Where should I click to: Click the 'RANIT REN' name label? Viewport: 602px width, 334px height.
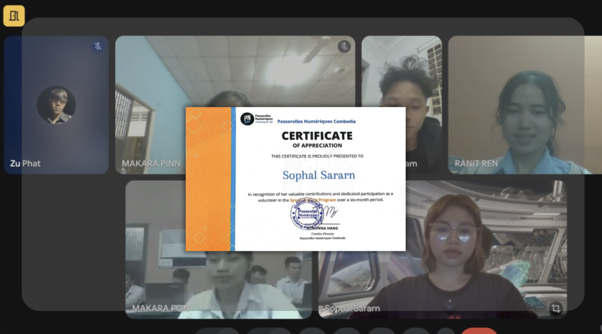tap(476, 164)
